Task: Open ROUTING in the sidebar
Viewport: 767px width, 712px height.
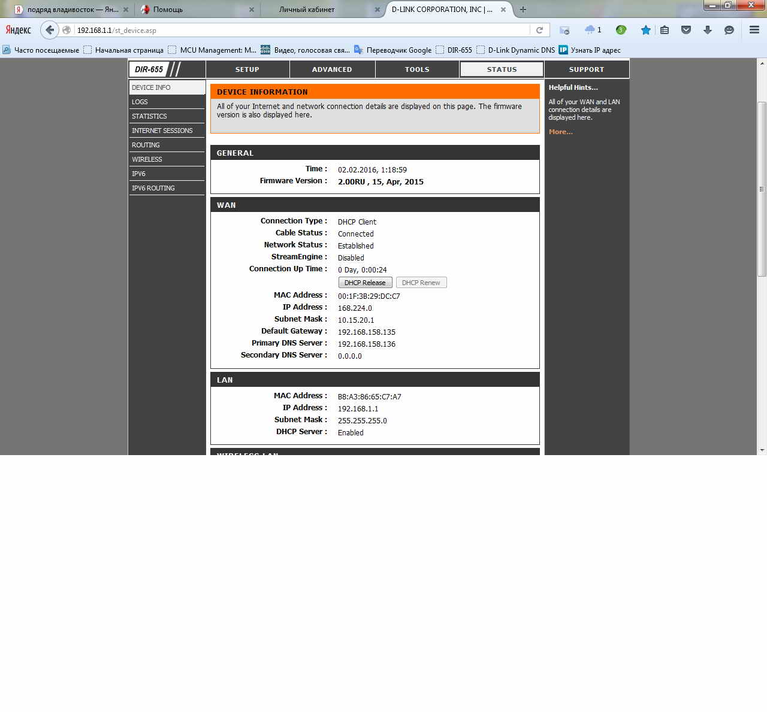Action: [x=167, y=145]
